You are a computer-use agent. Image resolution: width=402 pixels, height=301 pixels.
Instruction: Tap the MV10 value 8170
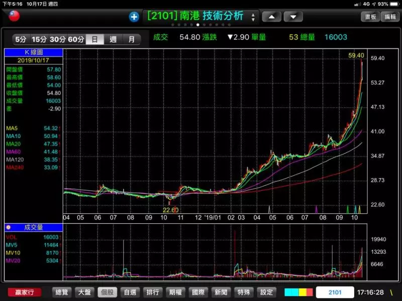(52, 253)
